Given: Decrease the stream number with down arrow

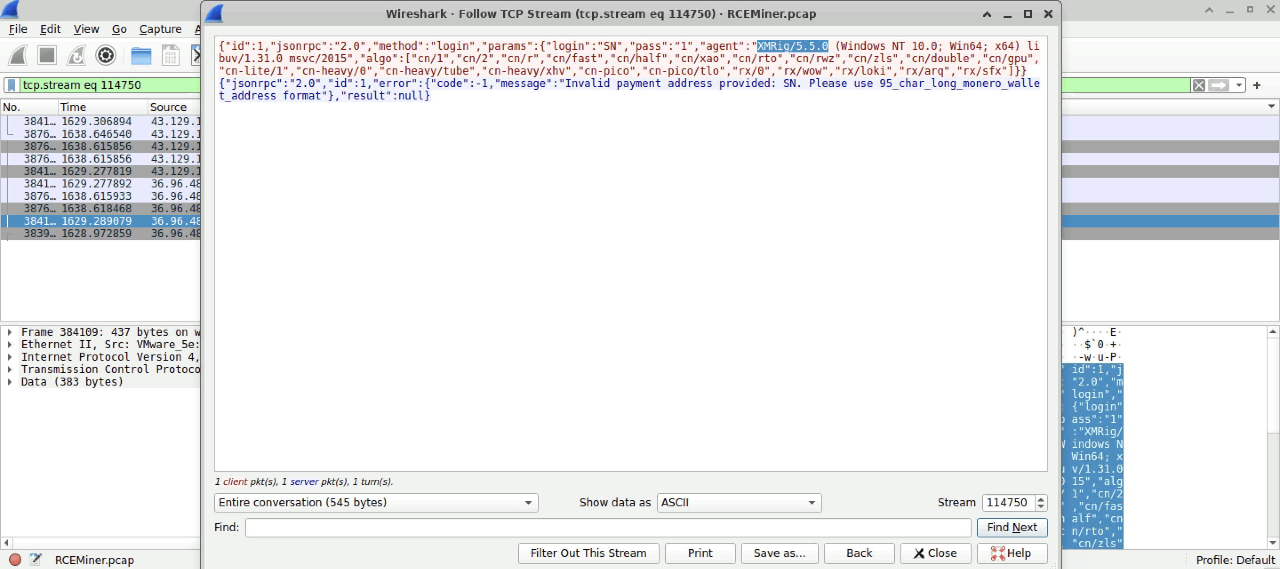Looking at the screenshot, I should point(1041,506).
